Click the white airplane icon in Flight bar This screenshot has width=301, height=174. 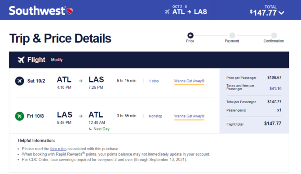point(21,60)
